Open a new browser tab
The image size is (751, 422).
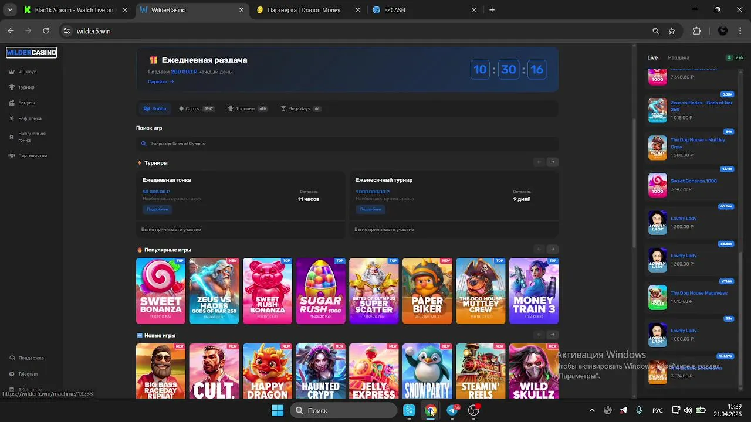pos(492,10)
